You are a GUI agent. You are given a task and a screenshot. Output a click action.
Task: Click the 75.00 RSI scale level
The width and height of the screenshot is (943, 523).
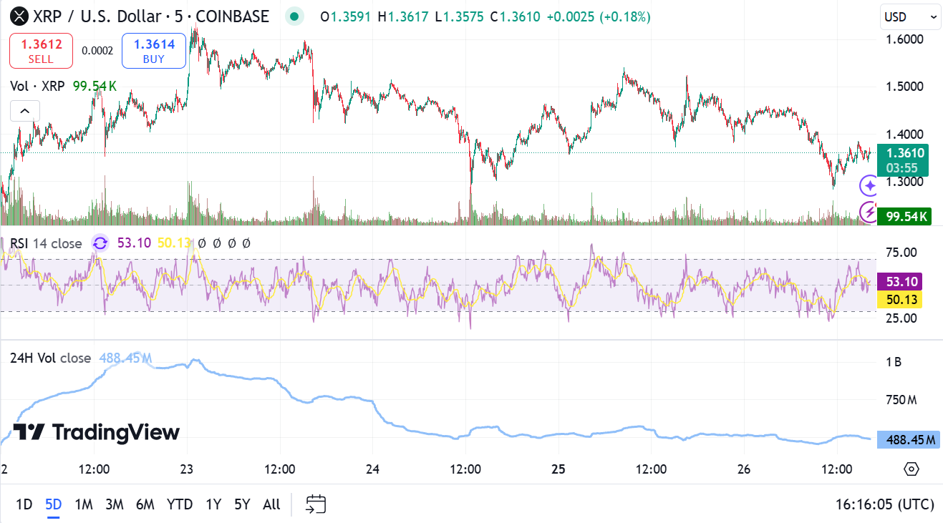point(901,252)
